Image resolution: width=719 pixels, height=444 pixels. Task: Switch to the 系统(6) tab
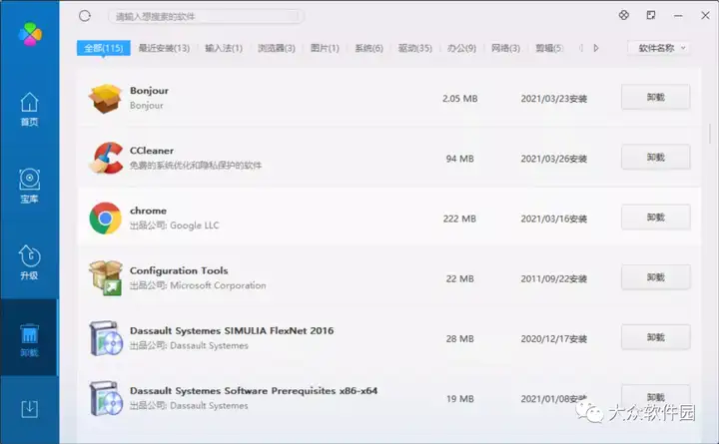pos(368,48)
